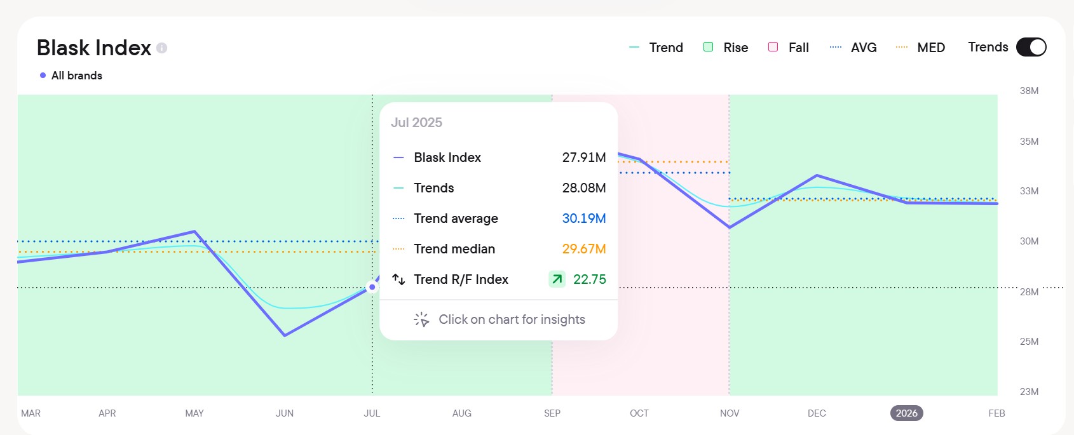
Task: Click the AVG legend label
Action: click(x=864, y=48)
